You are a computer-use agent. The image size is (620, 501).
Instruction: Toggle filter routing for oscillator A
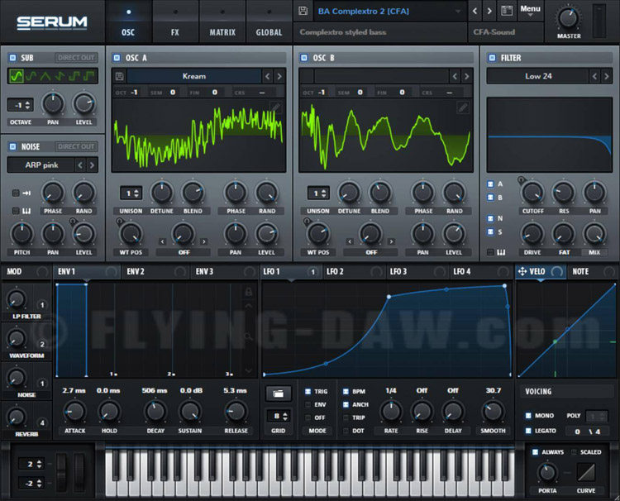tap(490, 184)
